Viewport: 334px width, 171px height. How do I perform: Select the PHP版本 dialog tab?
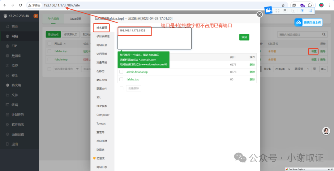click(x=102, y=106)
